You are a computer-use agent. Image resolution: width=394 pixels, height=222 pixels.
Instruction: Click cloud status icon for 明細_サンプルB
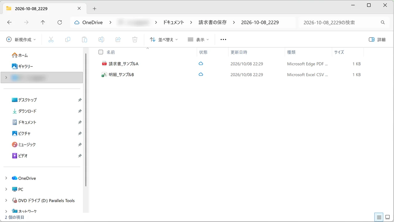pyautogui.click(x=201, y=74)
